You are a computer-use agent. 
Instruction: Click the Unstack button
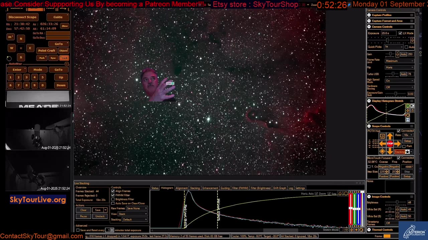click(100, 216)
